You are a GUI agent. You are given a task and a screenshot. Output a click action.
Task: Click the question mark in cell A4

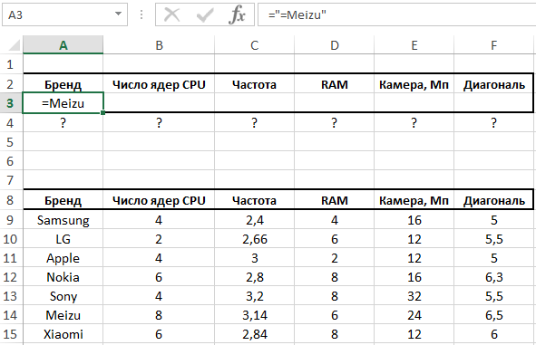coord(63,122)
